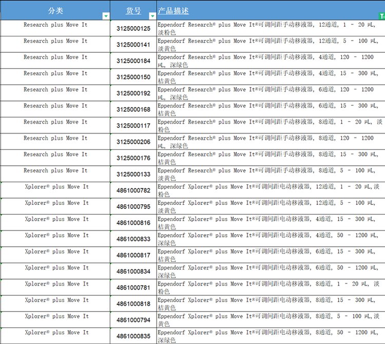Click description of 3125000133, 8通道 5-100 μL

pyautogui.click(x=271, y=175)
